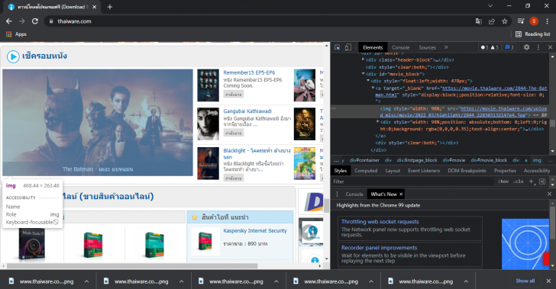Image resolution: width=556 pixels, height=289 pixels.
Task: Close the DevTools bottom drawer
Action: coord(549,194)
